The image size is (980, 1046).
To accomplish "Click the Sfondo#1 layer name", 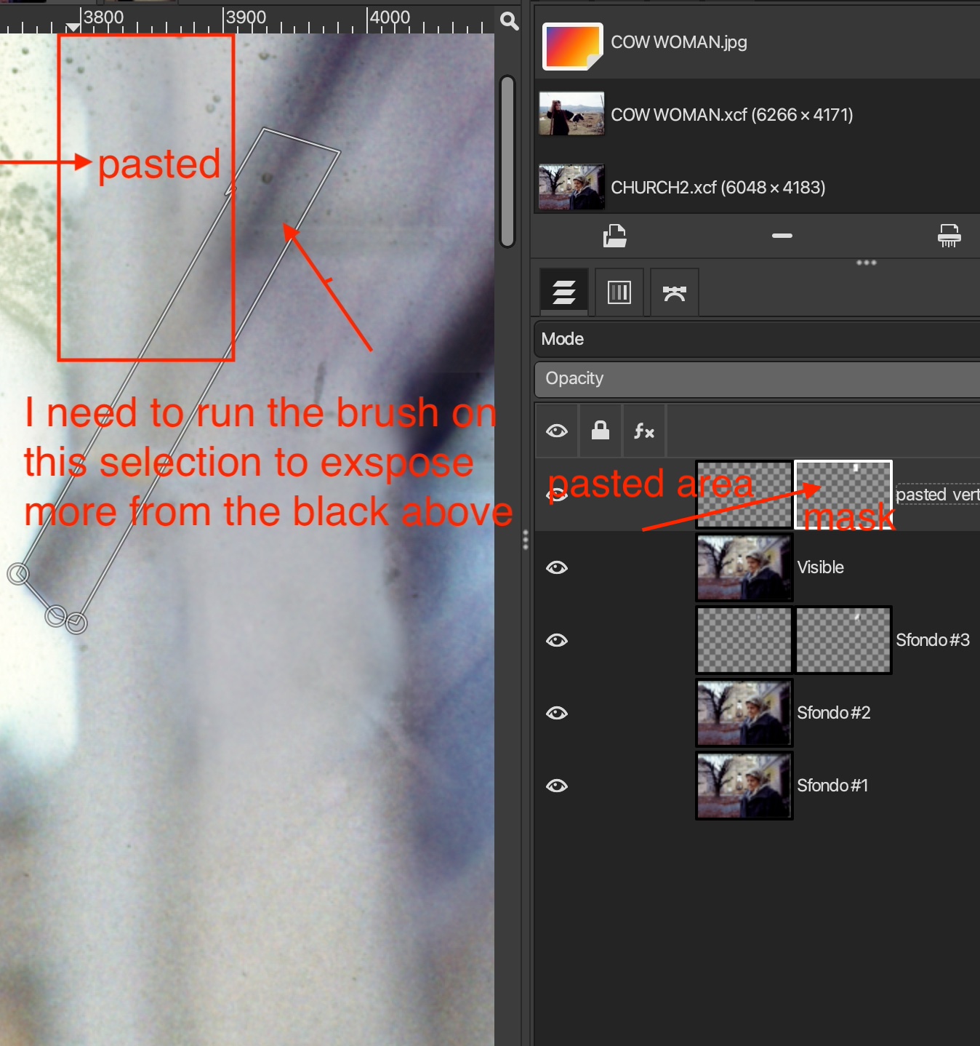I will tap(832, 786).
